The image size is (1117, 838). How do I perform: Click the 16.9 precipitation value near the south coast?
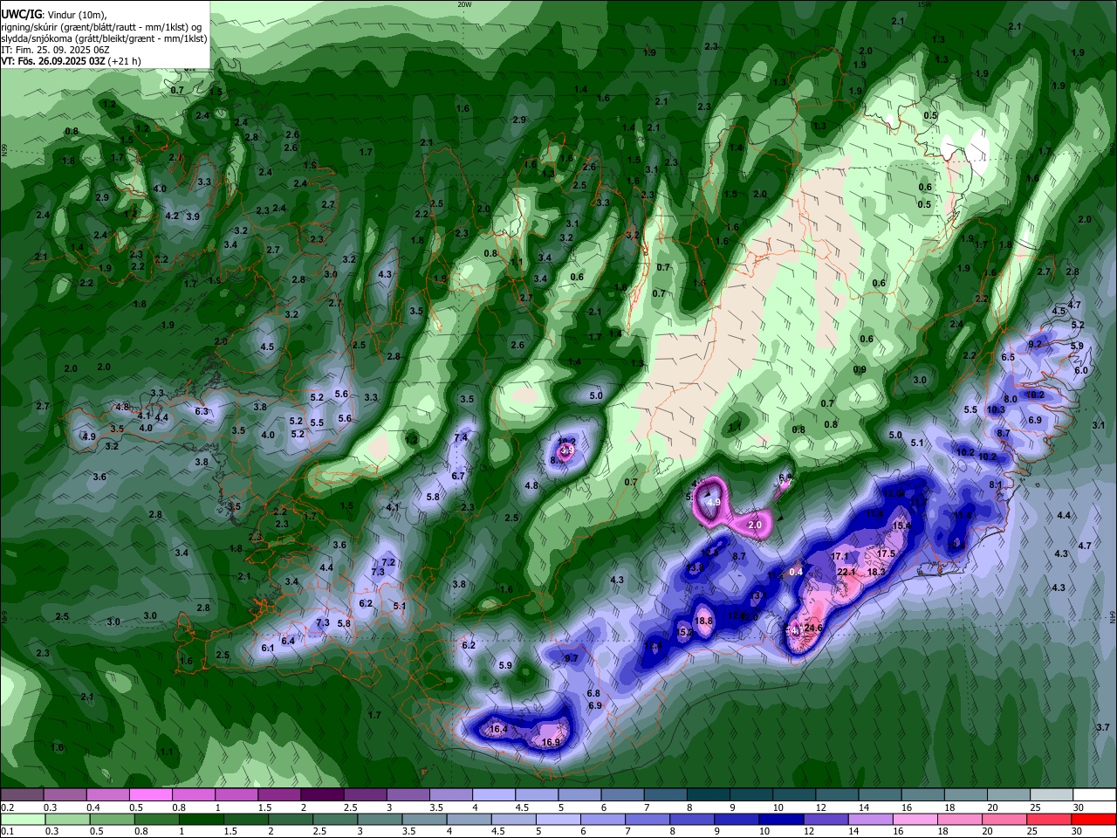552,743
